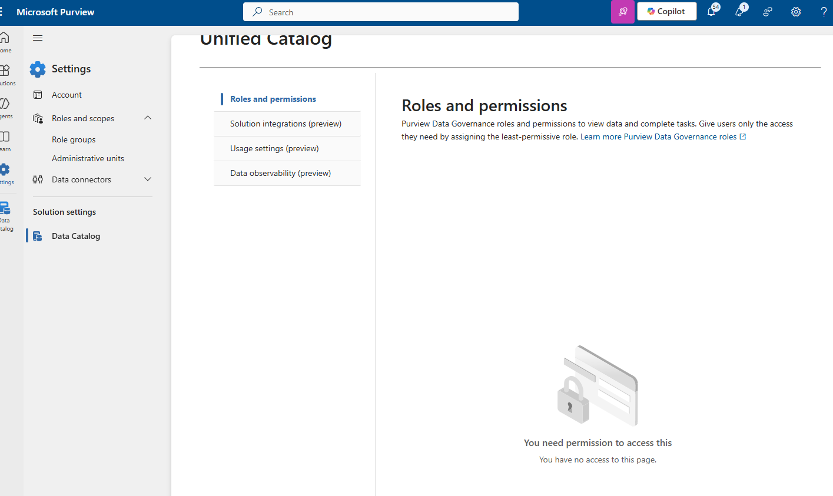Collapse the navigation with hamburger icon
833x496 pixels.
(38, 38)
